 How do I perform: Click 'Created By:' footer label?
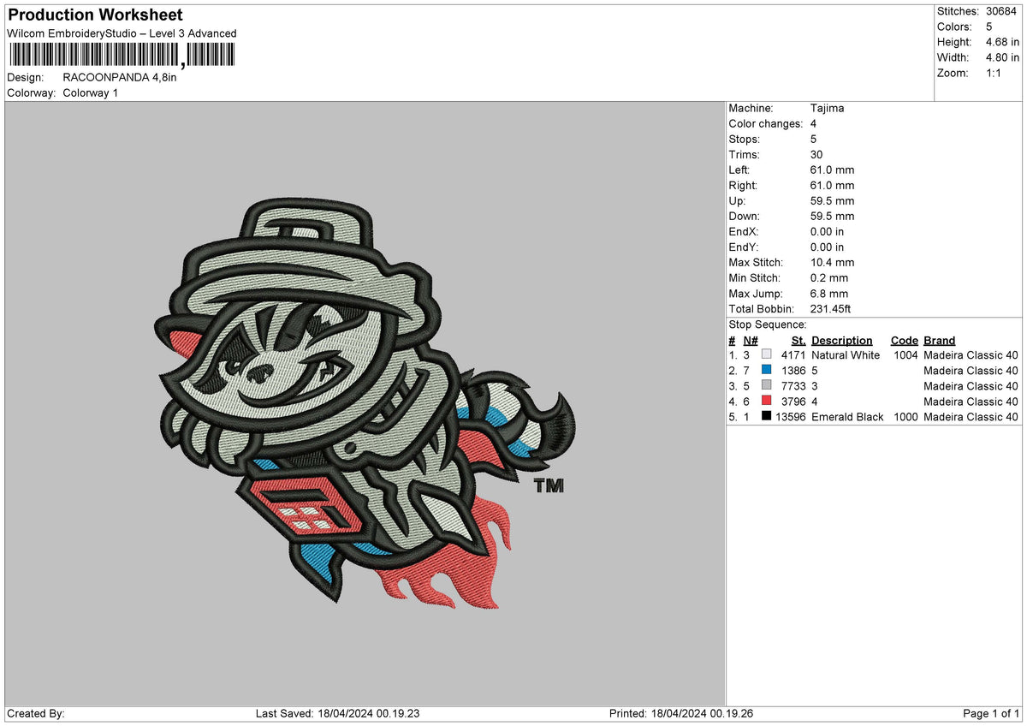(x=36, y=713)
